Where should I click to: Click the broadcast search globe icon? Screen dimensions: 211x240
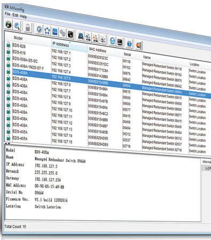pyautogui.click(x=9, y=25)
